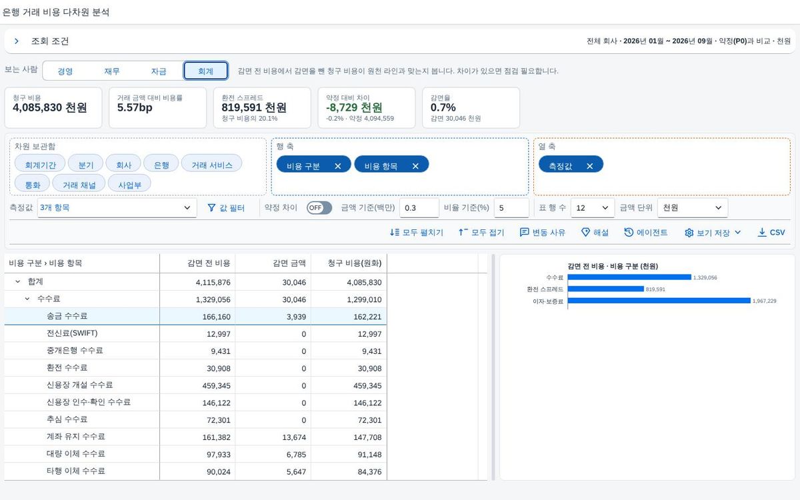Remove 측정값 chip from column axis
The height and width of the screenshot is (500, 800).
point(589,166)
